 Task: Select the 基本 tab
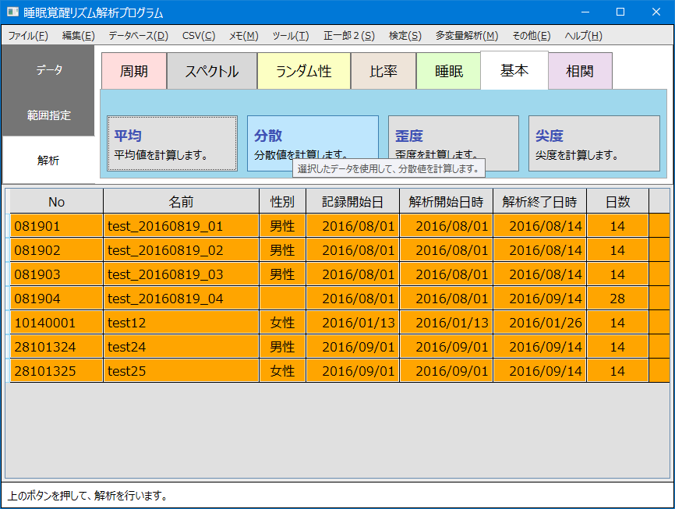pos(514,70)
